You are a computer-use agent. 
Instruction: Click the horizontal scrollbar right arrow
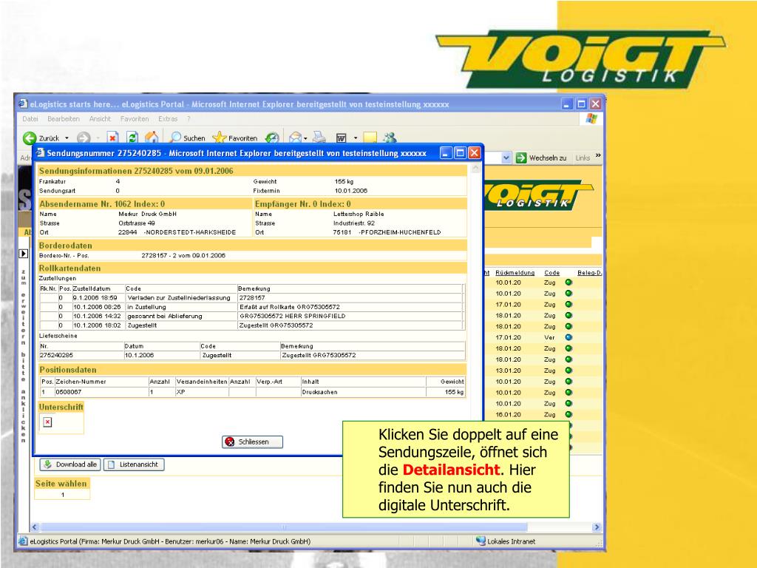pyautogui.click(x=597, y=527)
